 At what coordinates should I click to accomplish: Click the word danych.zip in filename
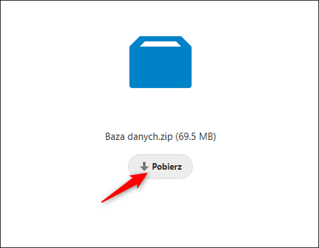pos(150,136)
